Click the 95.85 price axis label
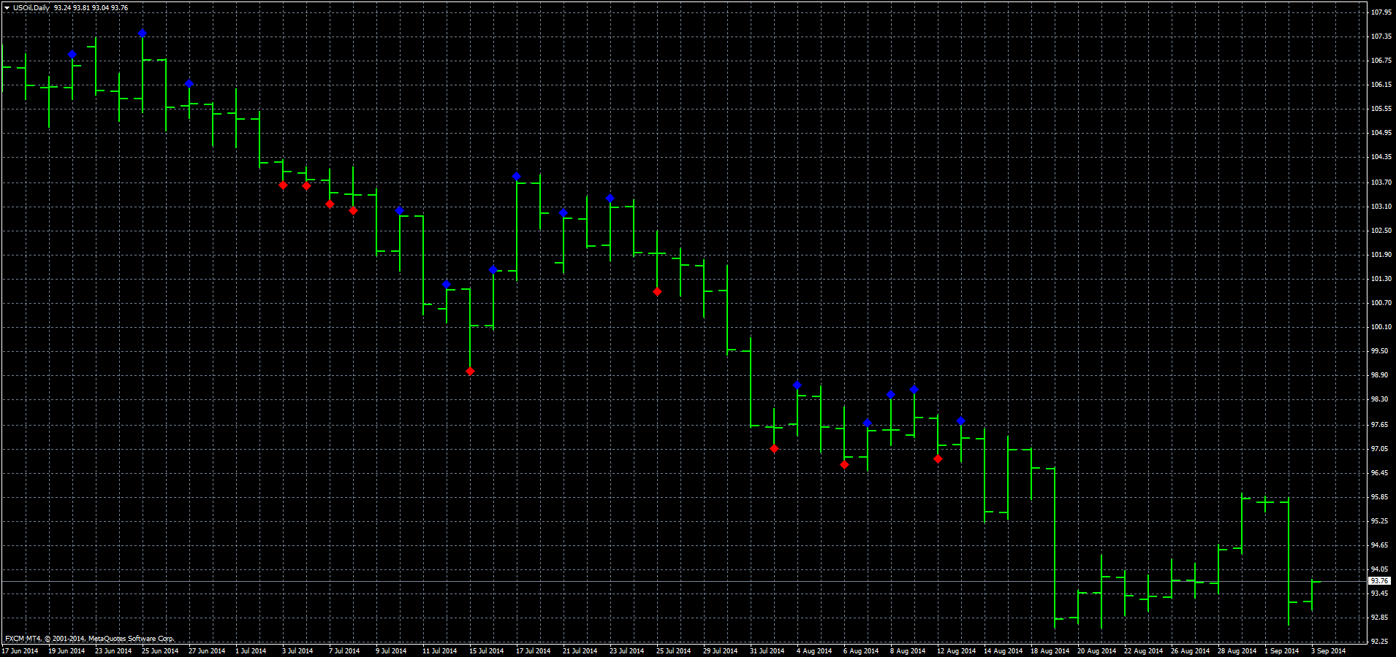The image size is (1396, 657). [x=1379, y=497]
